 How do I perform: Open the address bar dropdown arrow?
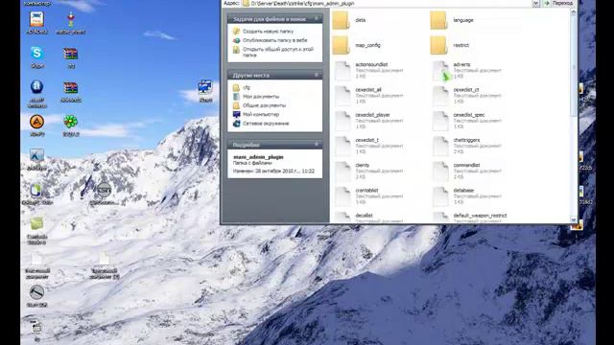point(535,3)
